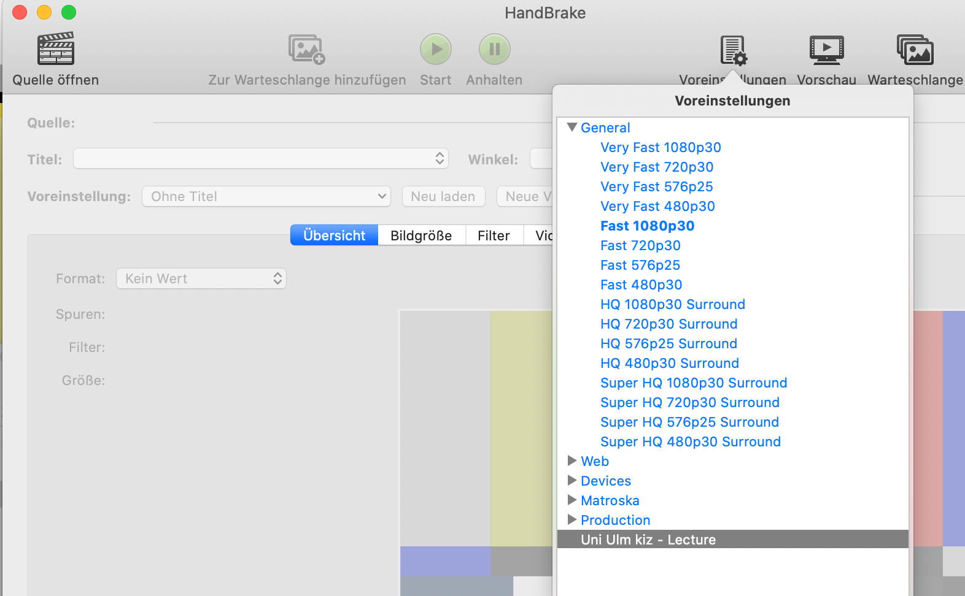Click the General group label
Viewport: 965px width, 596px height.
605,128
